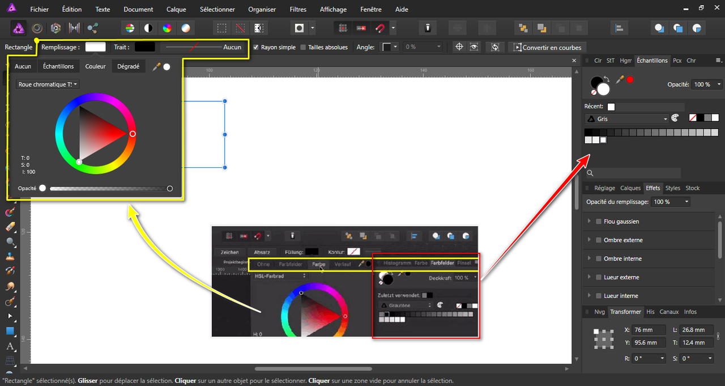Click the Deselect icon with red slash
The height and width of the screenshot is (386, 725).
241,28
